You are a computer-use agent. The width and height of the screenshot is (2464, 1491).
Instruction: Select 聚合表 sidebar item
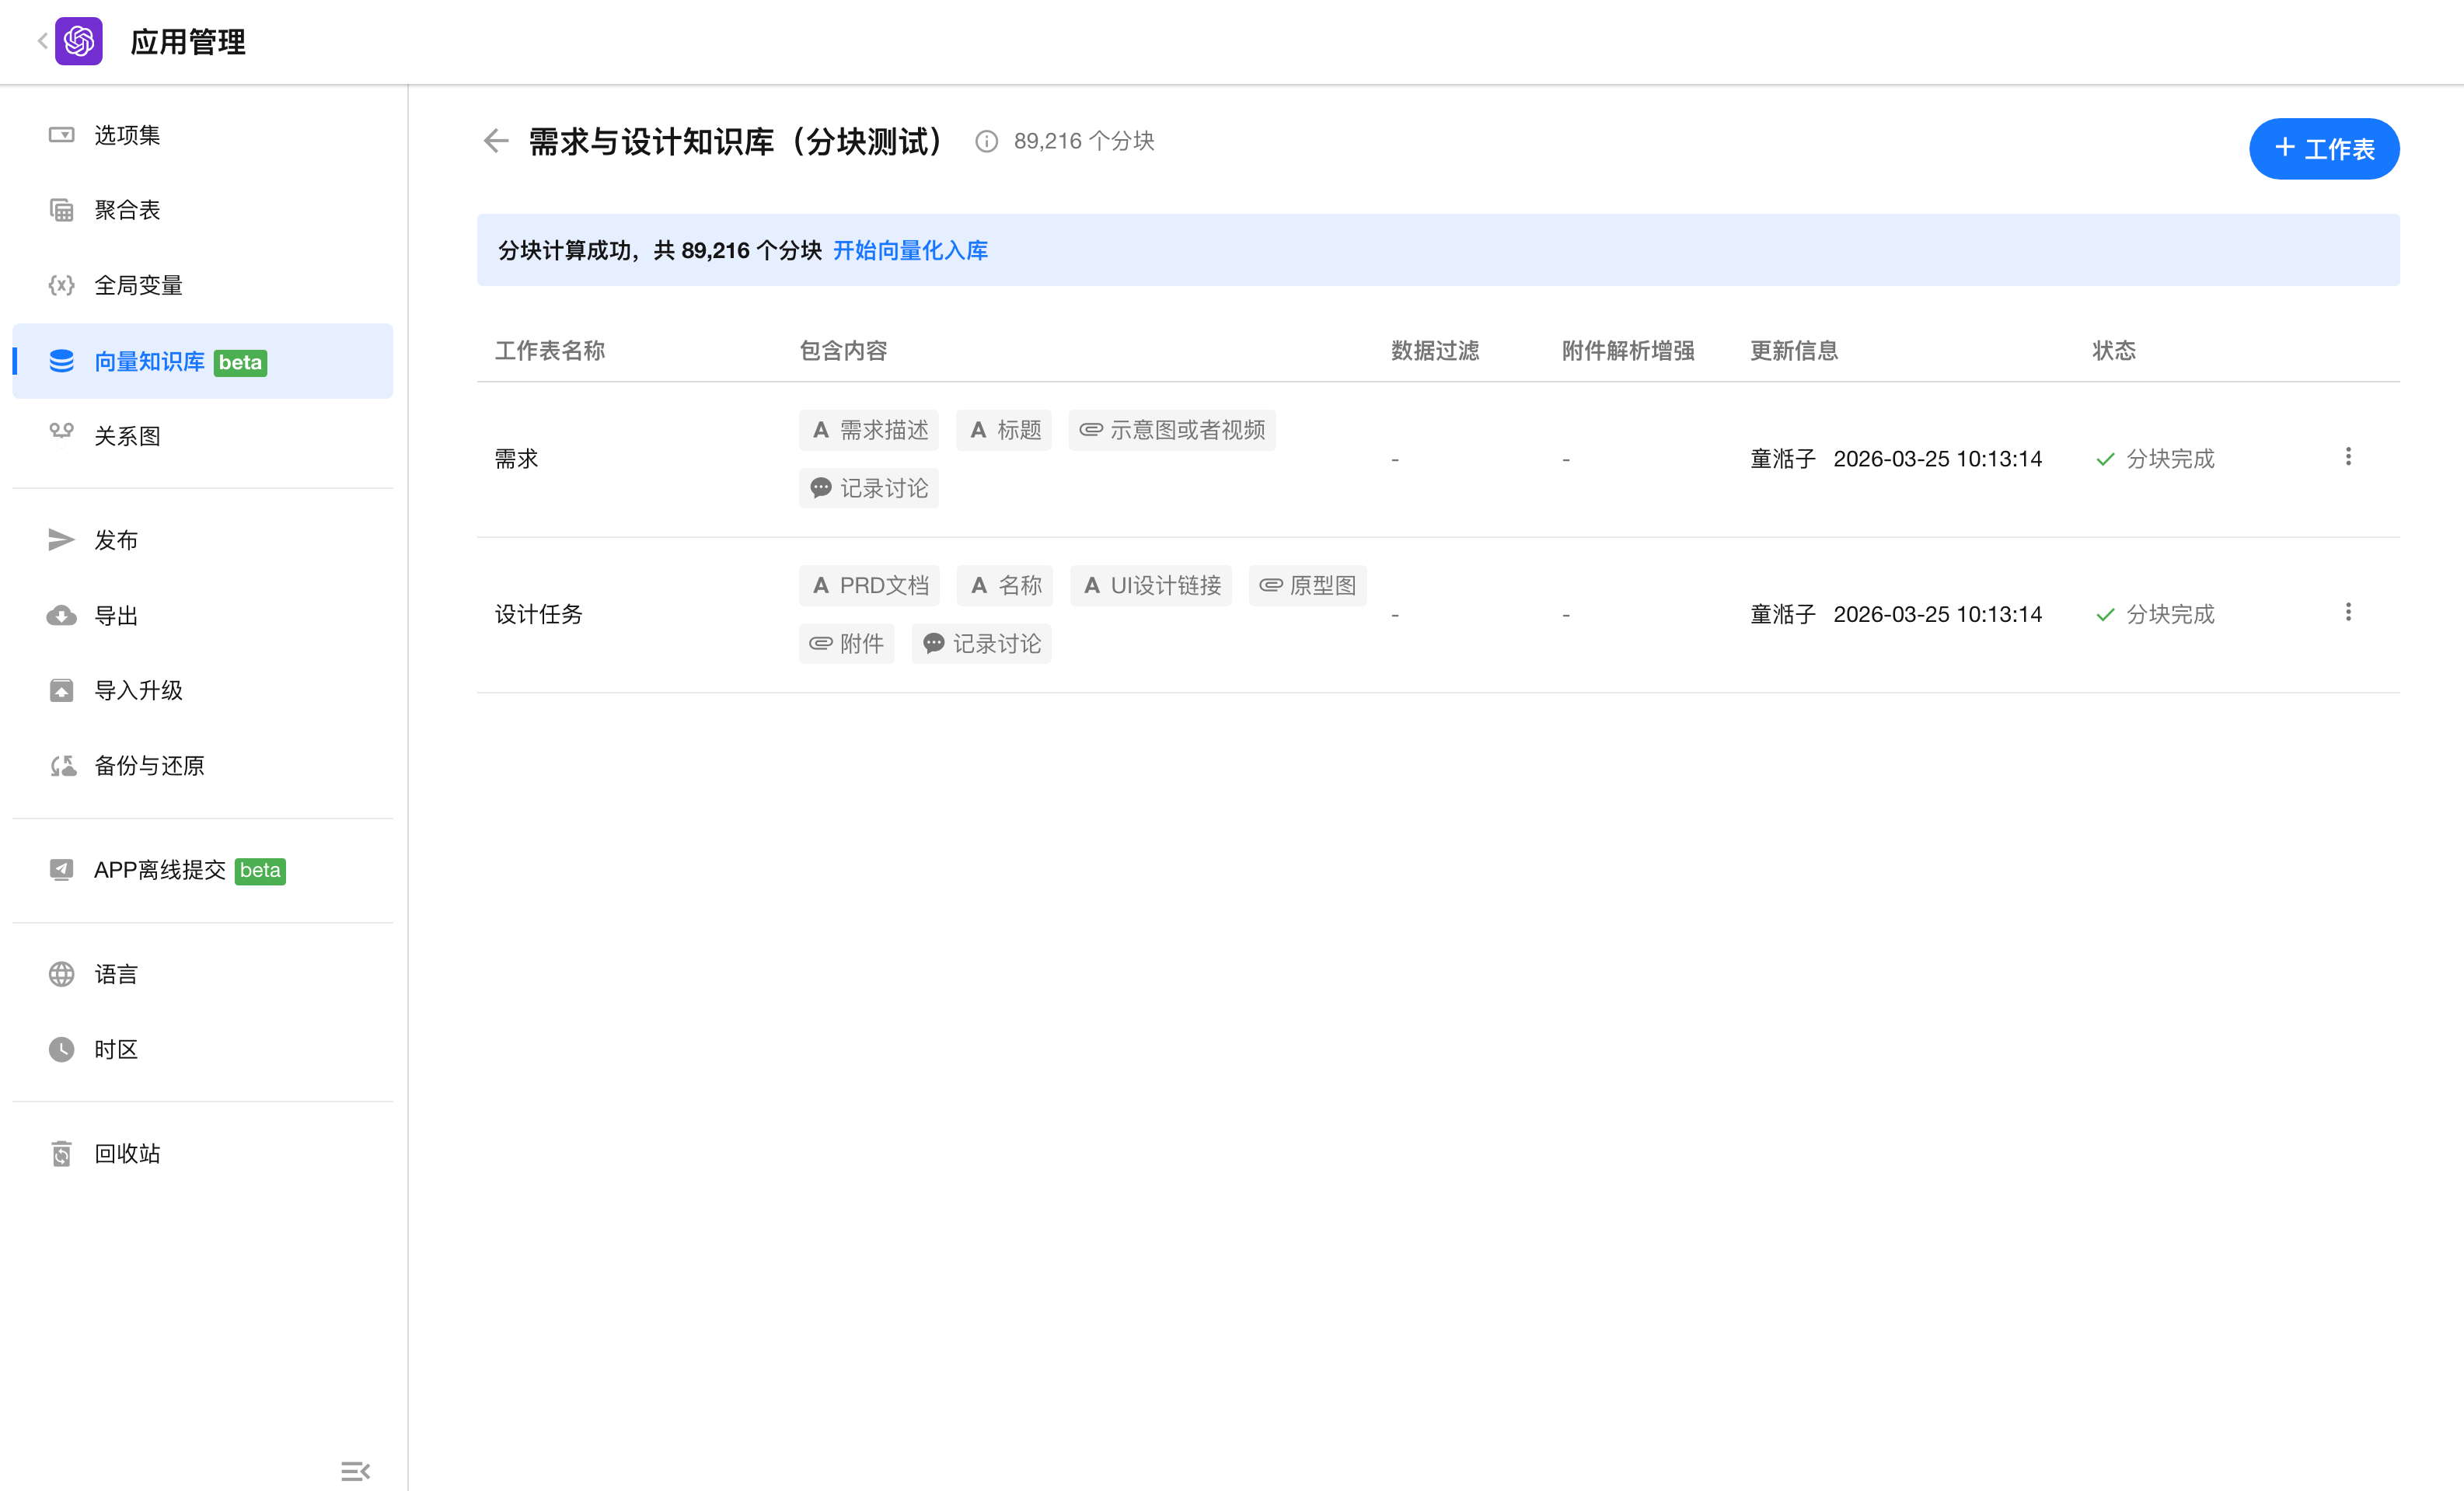pos(127,210)
